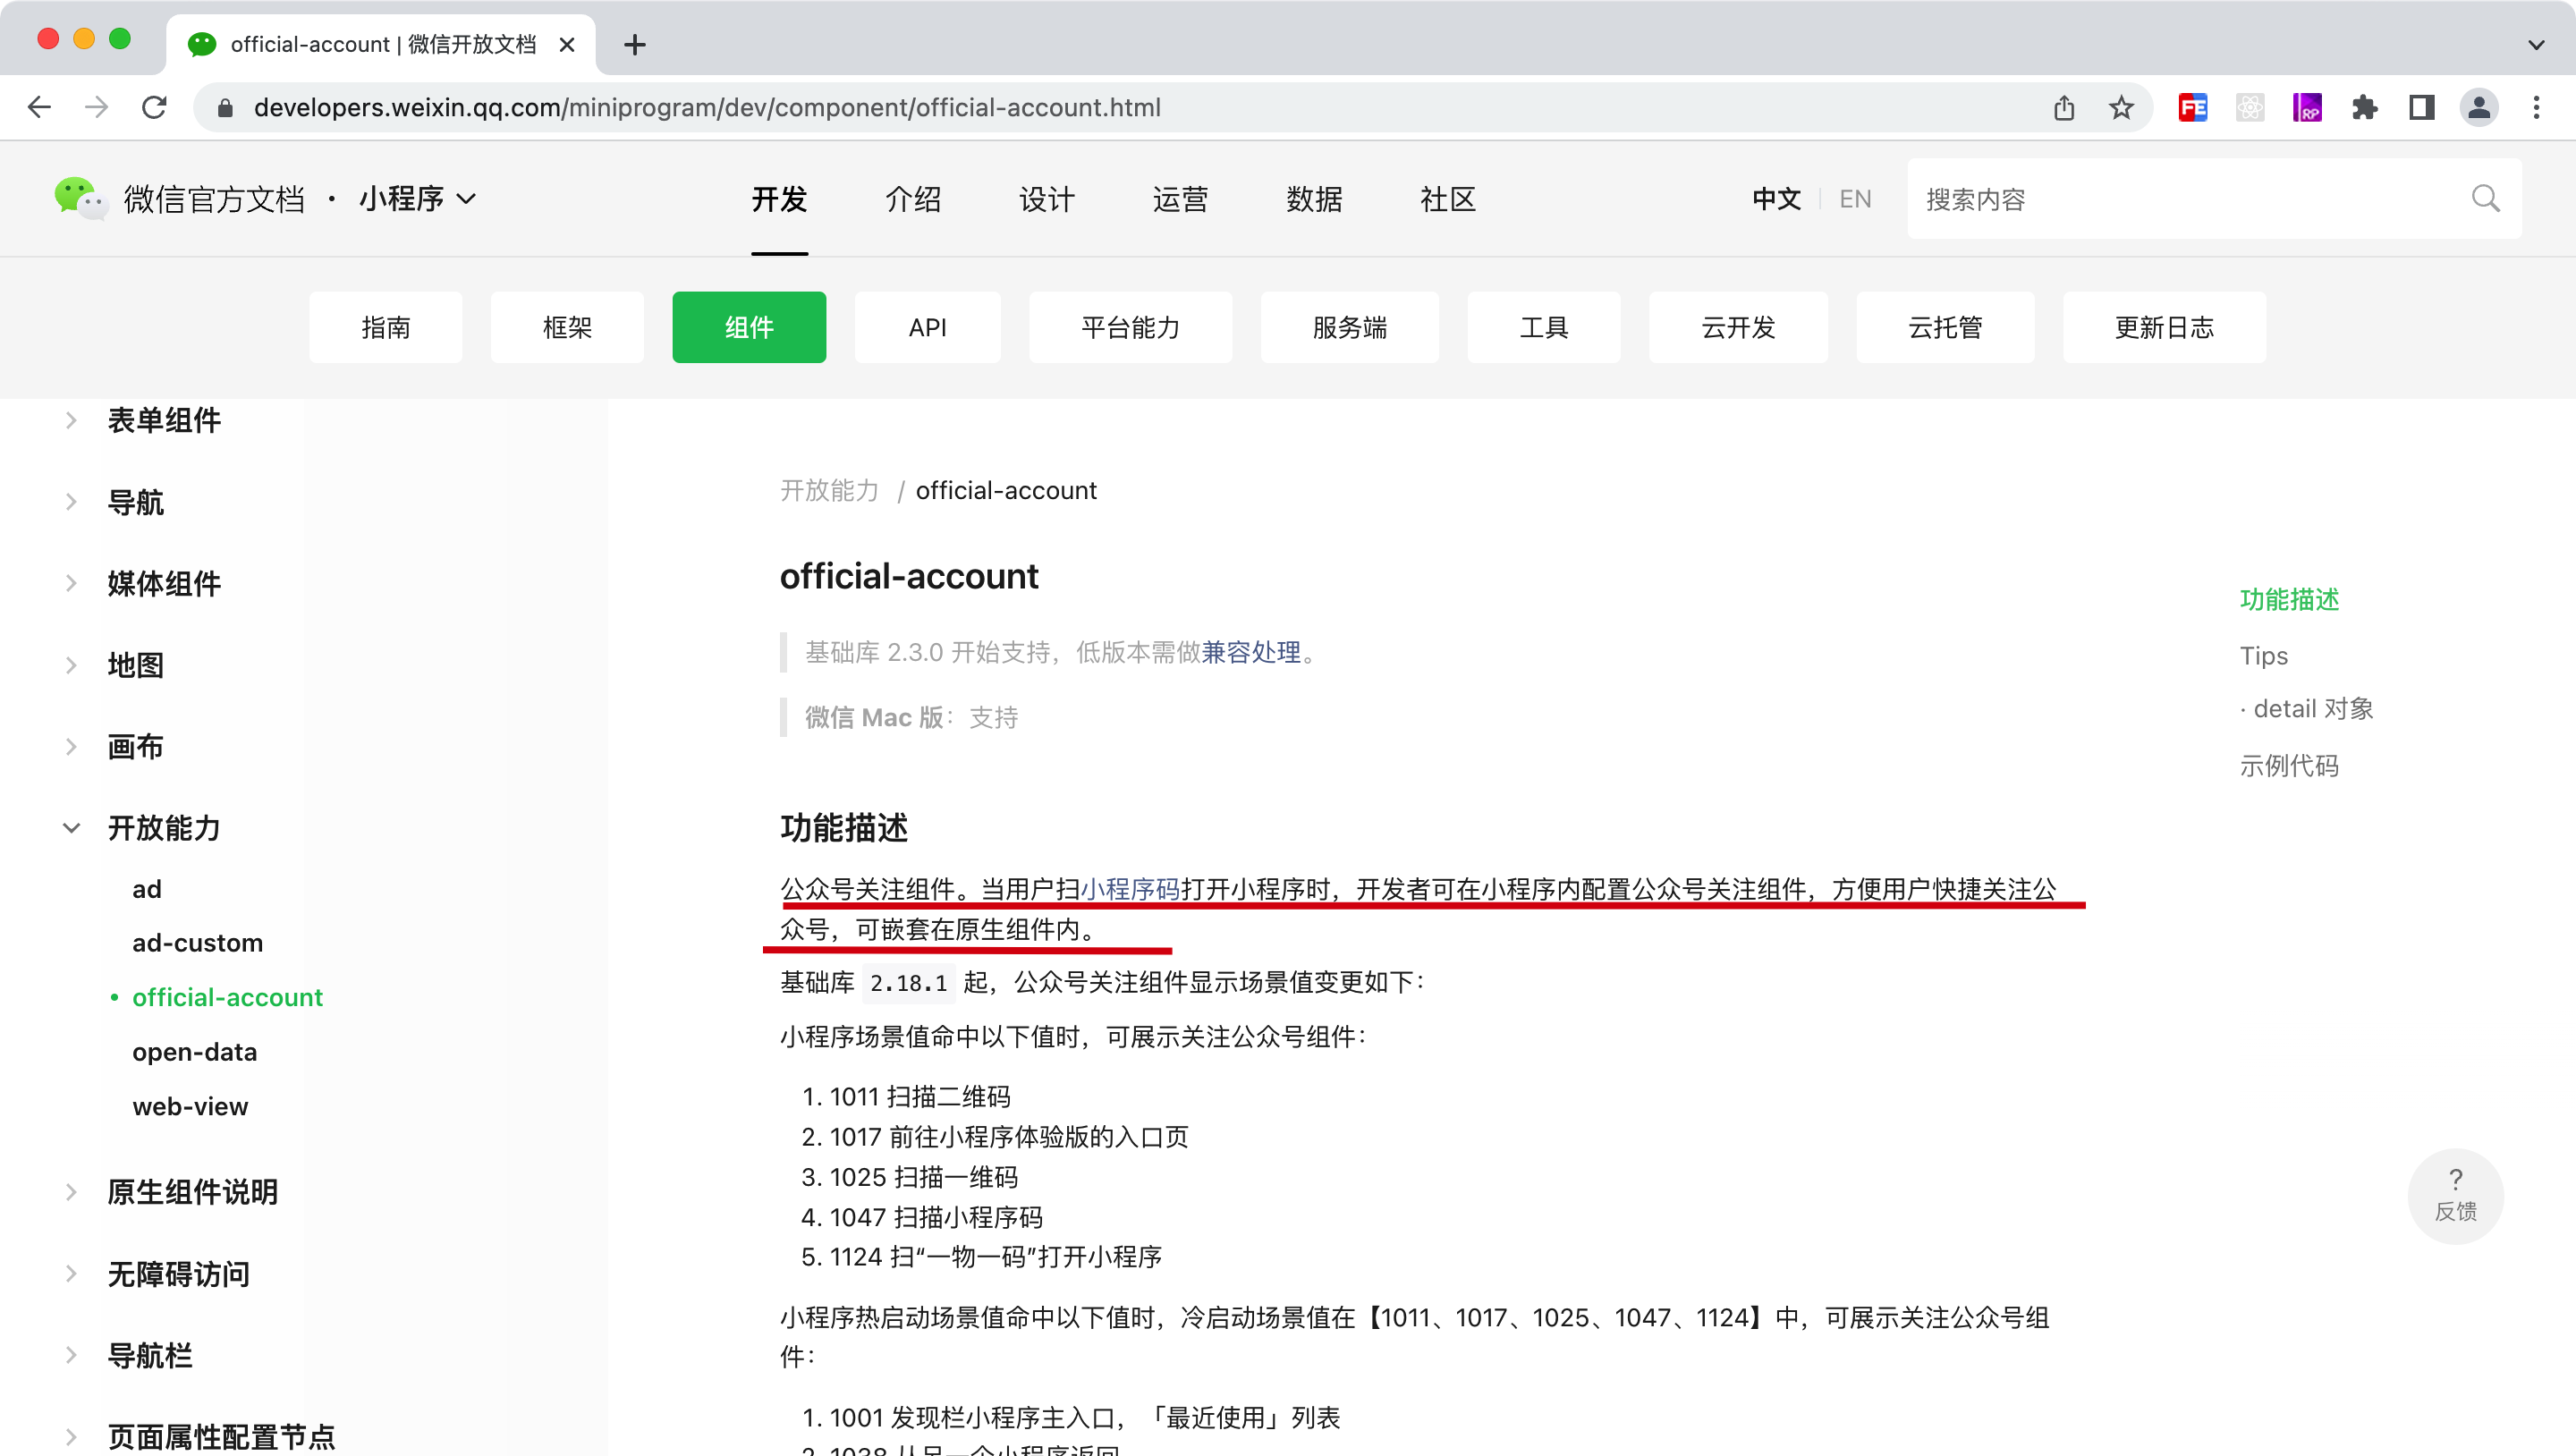2576x1456 pixels.
Task: Open the 反馈 feedback bubble
Action: point(2455,1195)
